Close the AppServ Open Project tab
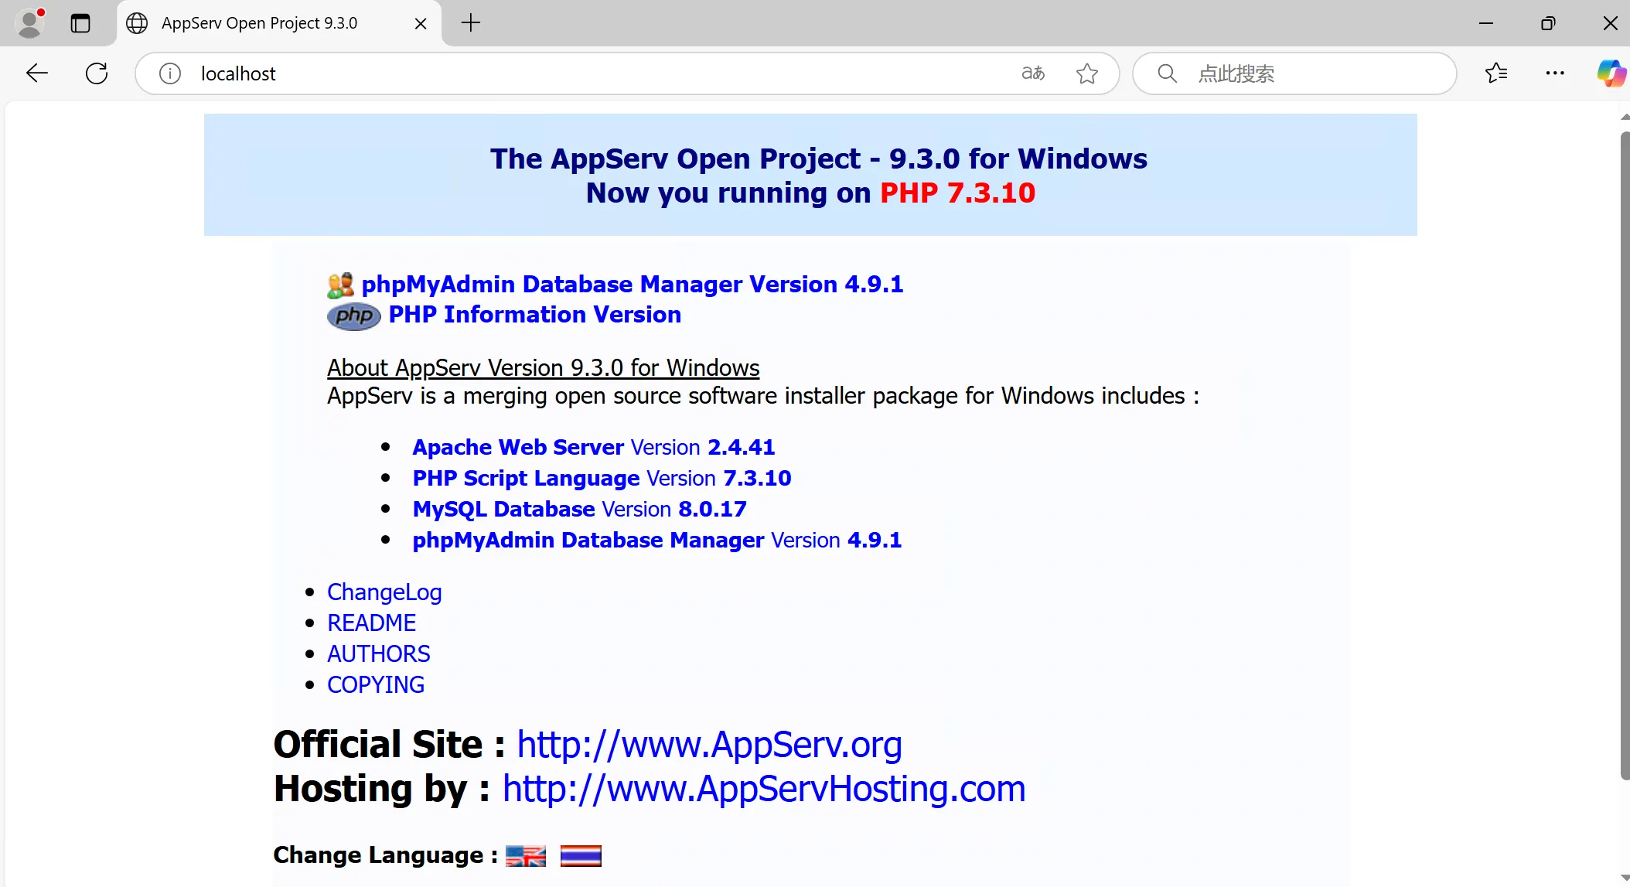Viewport: 1630px width, 887px height. [421, 24]
